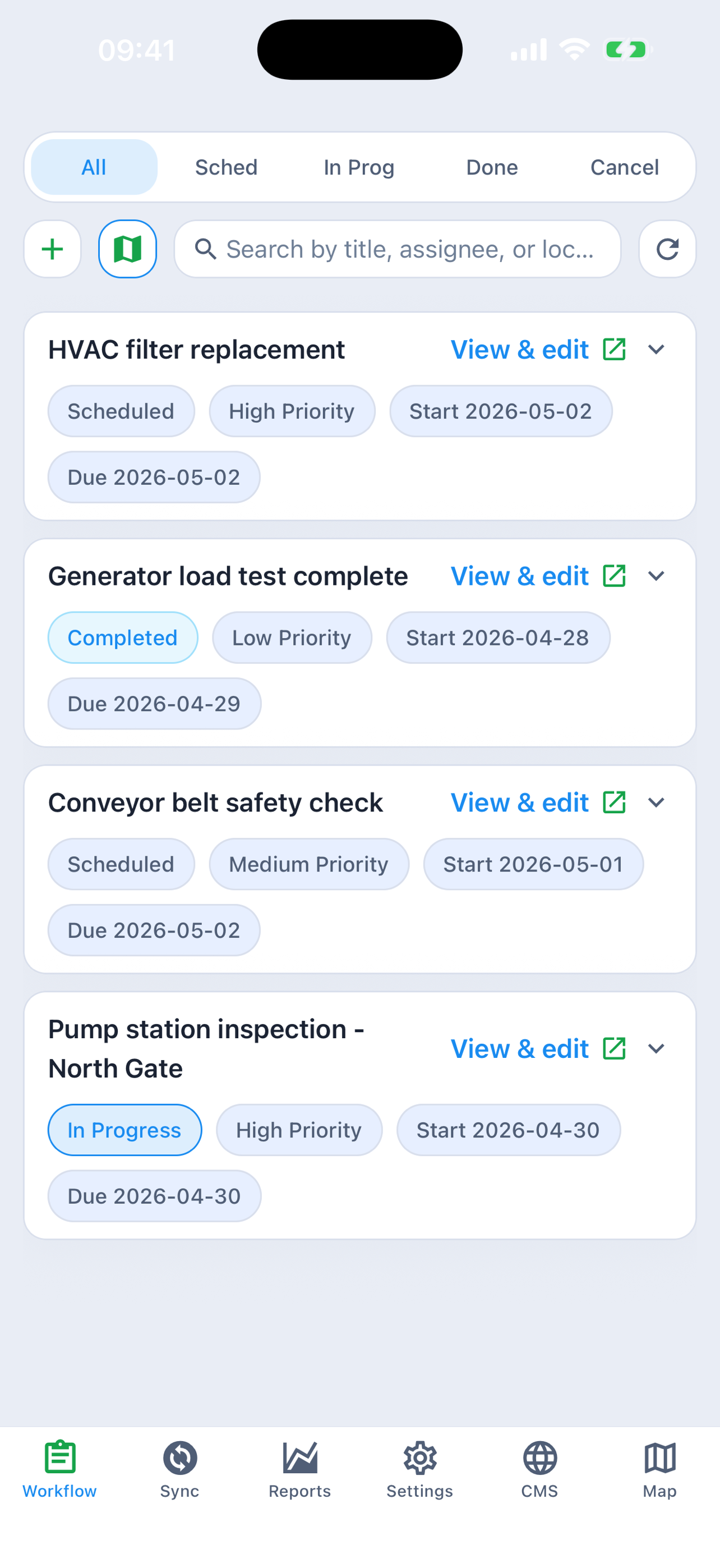This screenshot has width=720, height=1559.
Task: Click View & edit for Conveyor belt safety check
Action: tap(519, 803)
